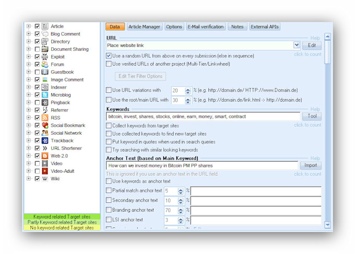Click the Microblog bird icon

pyautogui.click(x=45, y=95)
